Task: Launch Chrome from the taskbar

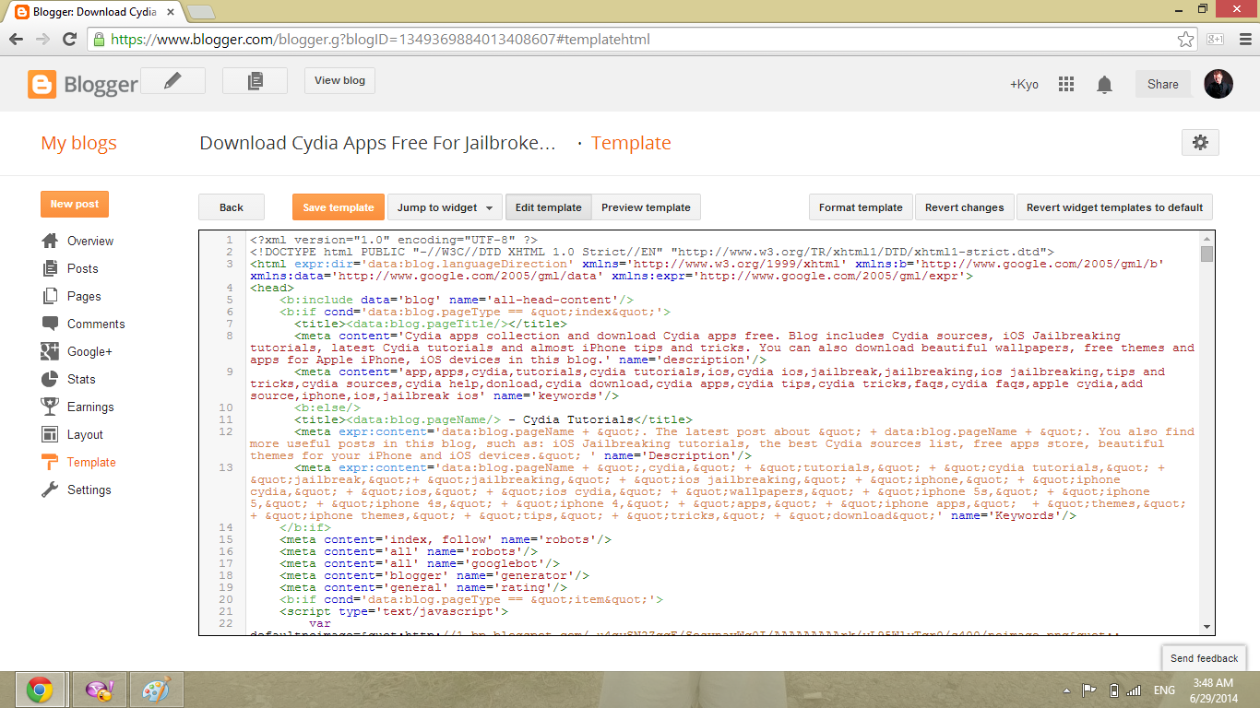Action: [39, 689]
